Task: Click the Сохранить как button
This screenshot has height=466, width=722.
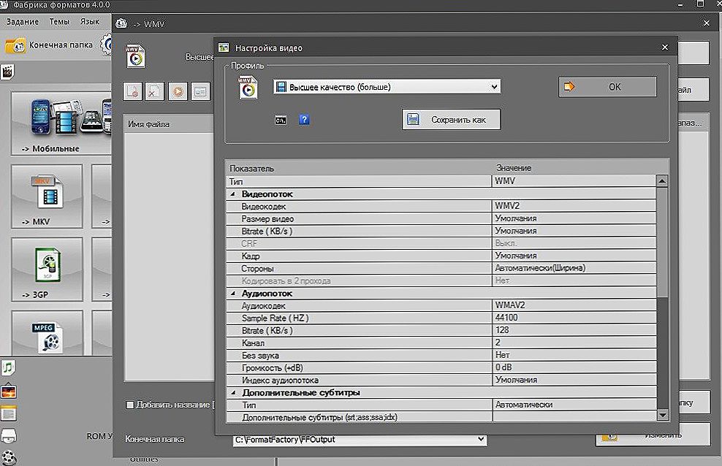Action: coord(451,120)
